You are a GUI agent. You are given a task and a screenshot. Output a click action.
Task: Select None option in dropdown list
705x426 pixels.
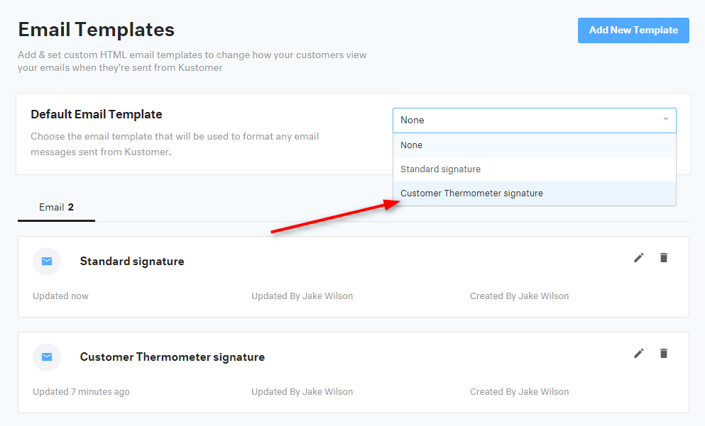pyautogui.click(x=534, y=145)
